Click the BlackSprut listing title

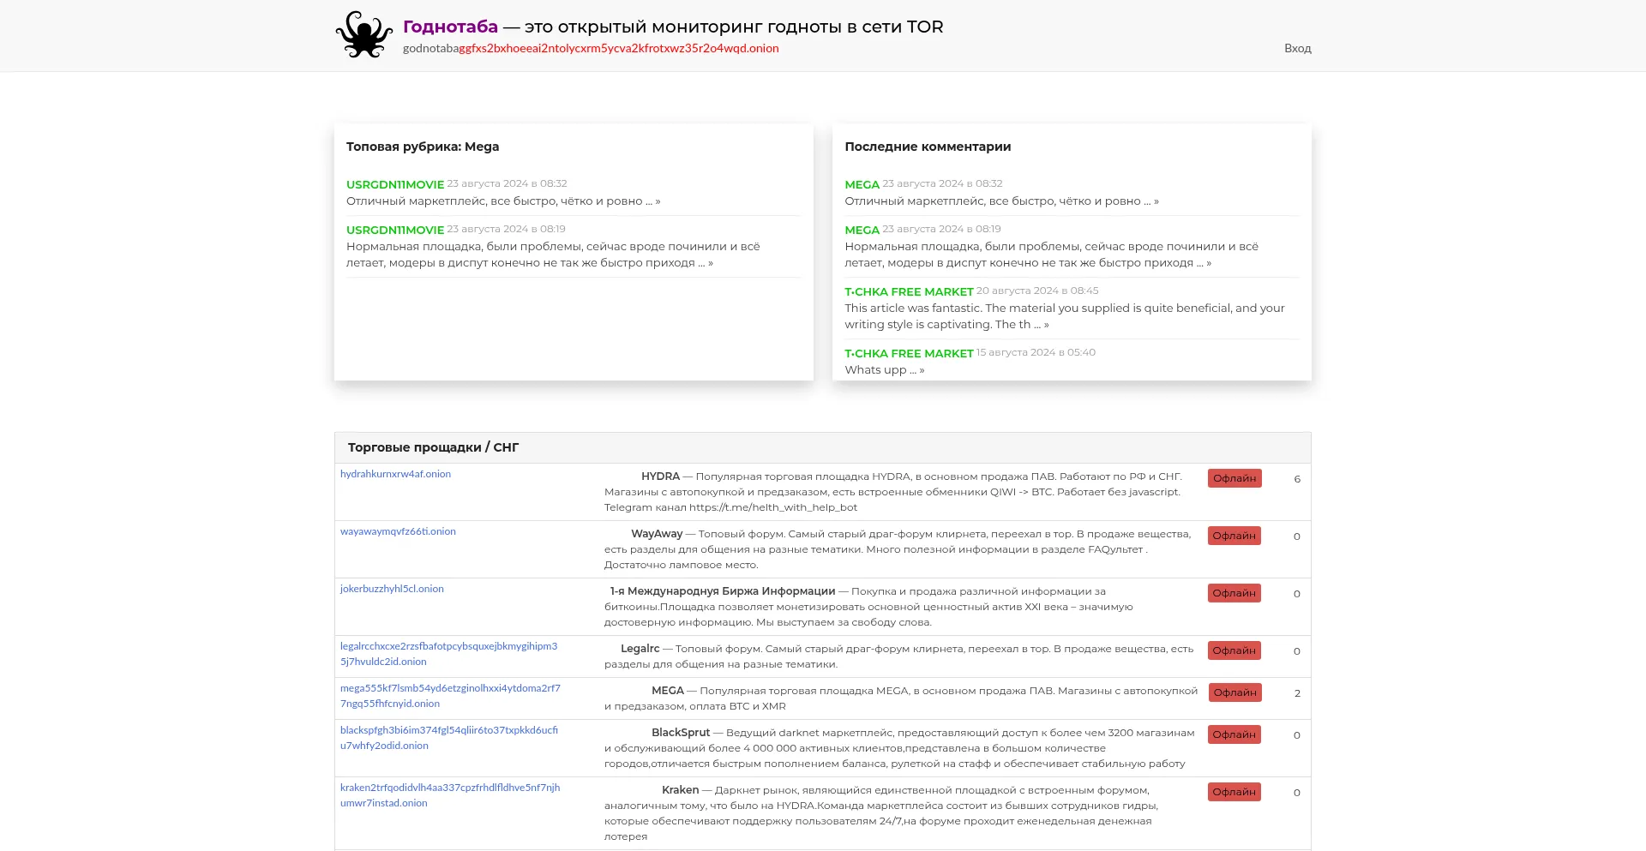tap(681, 733)
